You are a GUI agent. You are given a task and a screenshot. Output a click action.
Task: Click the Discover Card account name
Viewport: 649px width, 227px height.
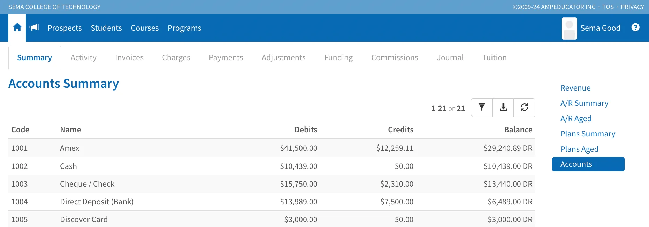tap(84, 219)
